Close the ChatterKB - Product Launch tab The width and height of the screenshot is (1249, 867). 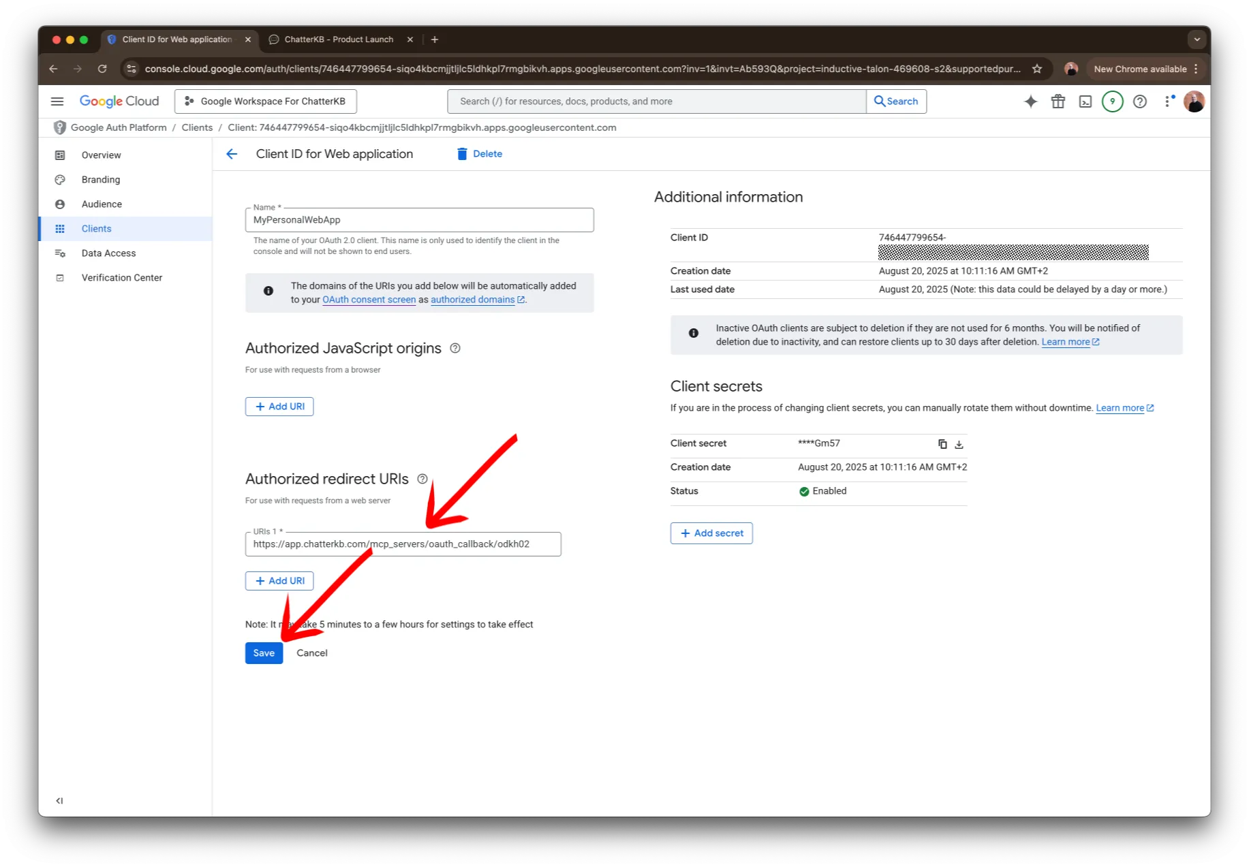(x=410, y=40)
